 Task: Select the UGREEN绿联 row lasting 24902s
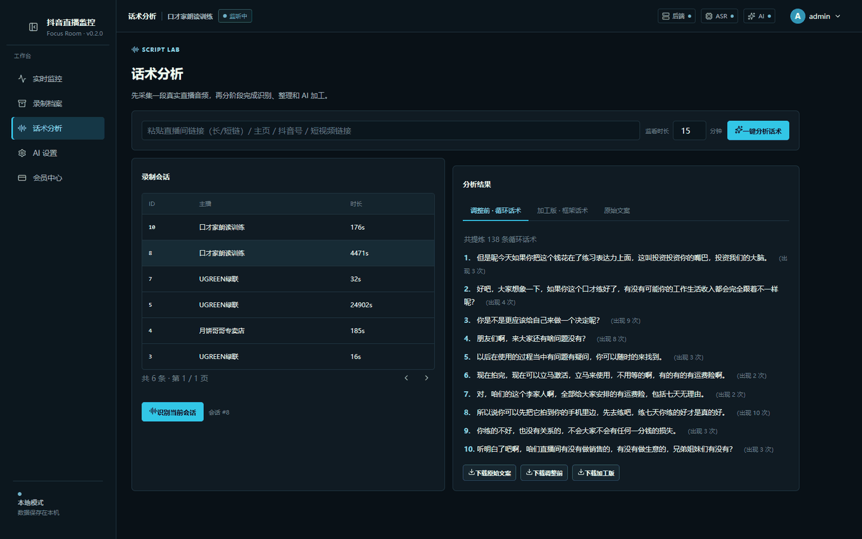coord(288,305)
